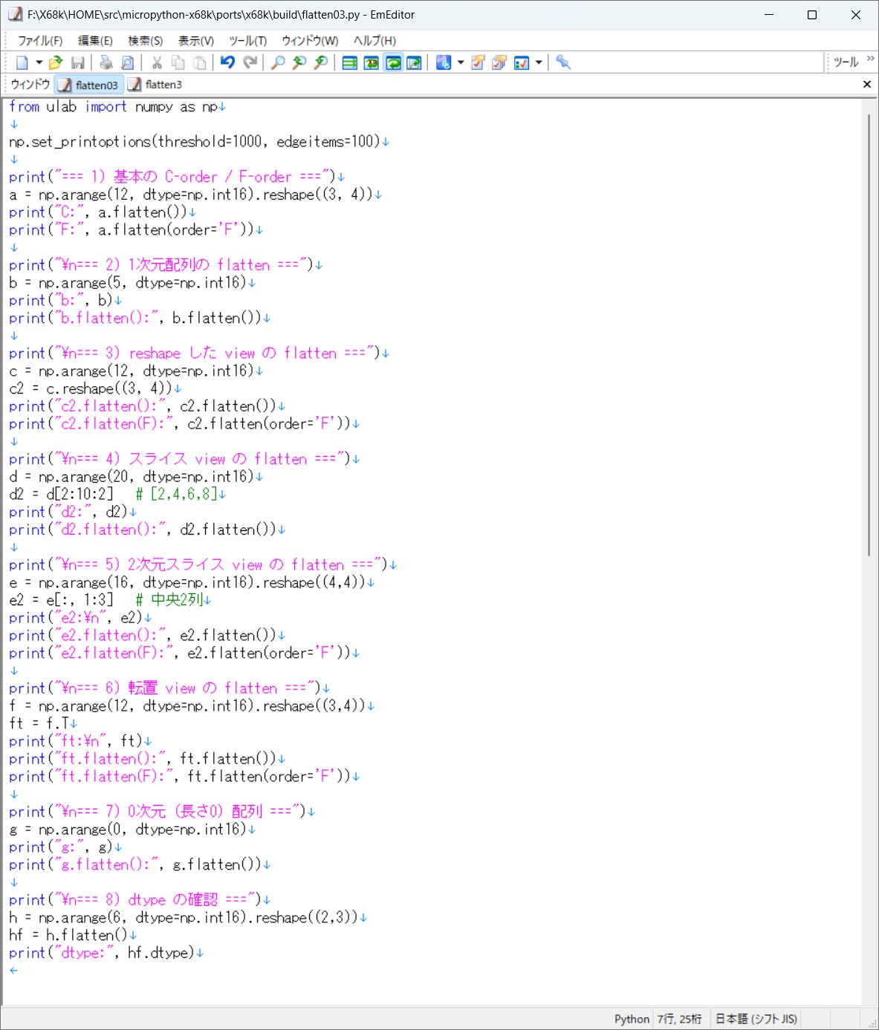Print the current document

click(106, 63)
